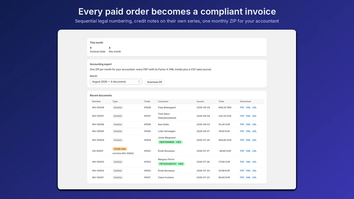The width and height of the screenshot is (354, 199).
Task: Click the total 649.20 DKK
Action: tap(225, 107)
